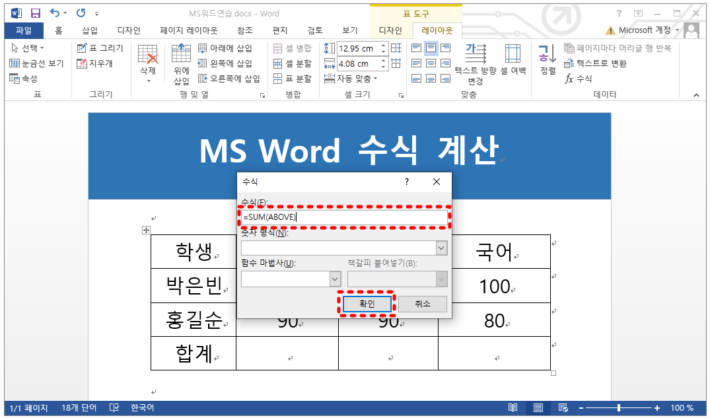Switch to print layout view in status bar

pos(538,408)
